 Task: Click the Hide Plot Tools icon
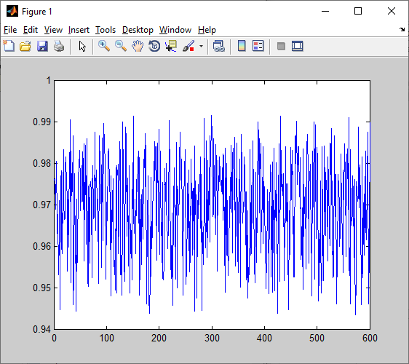pyautogui.click(x=281, y=47)
